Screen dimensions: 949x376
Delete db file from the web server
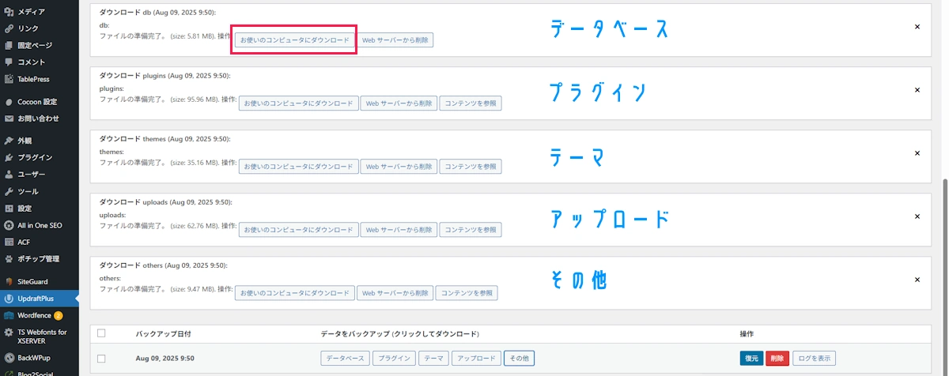pyautogui.click(x=397, y=39)
